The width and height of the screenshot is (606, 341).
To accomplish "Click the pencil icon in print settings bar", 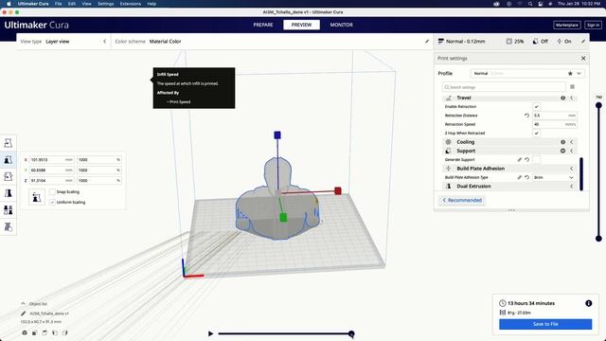I will (583, 41).
